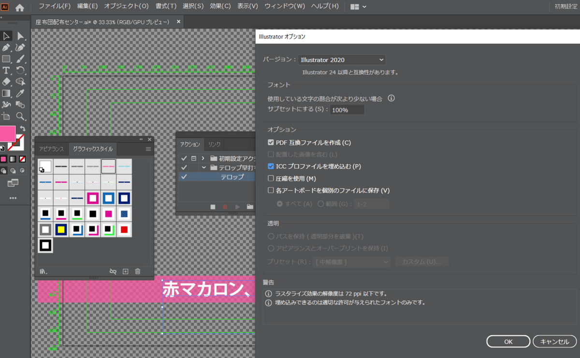Enable 圧縮を使用 checkbox

271,179
